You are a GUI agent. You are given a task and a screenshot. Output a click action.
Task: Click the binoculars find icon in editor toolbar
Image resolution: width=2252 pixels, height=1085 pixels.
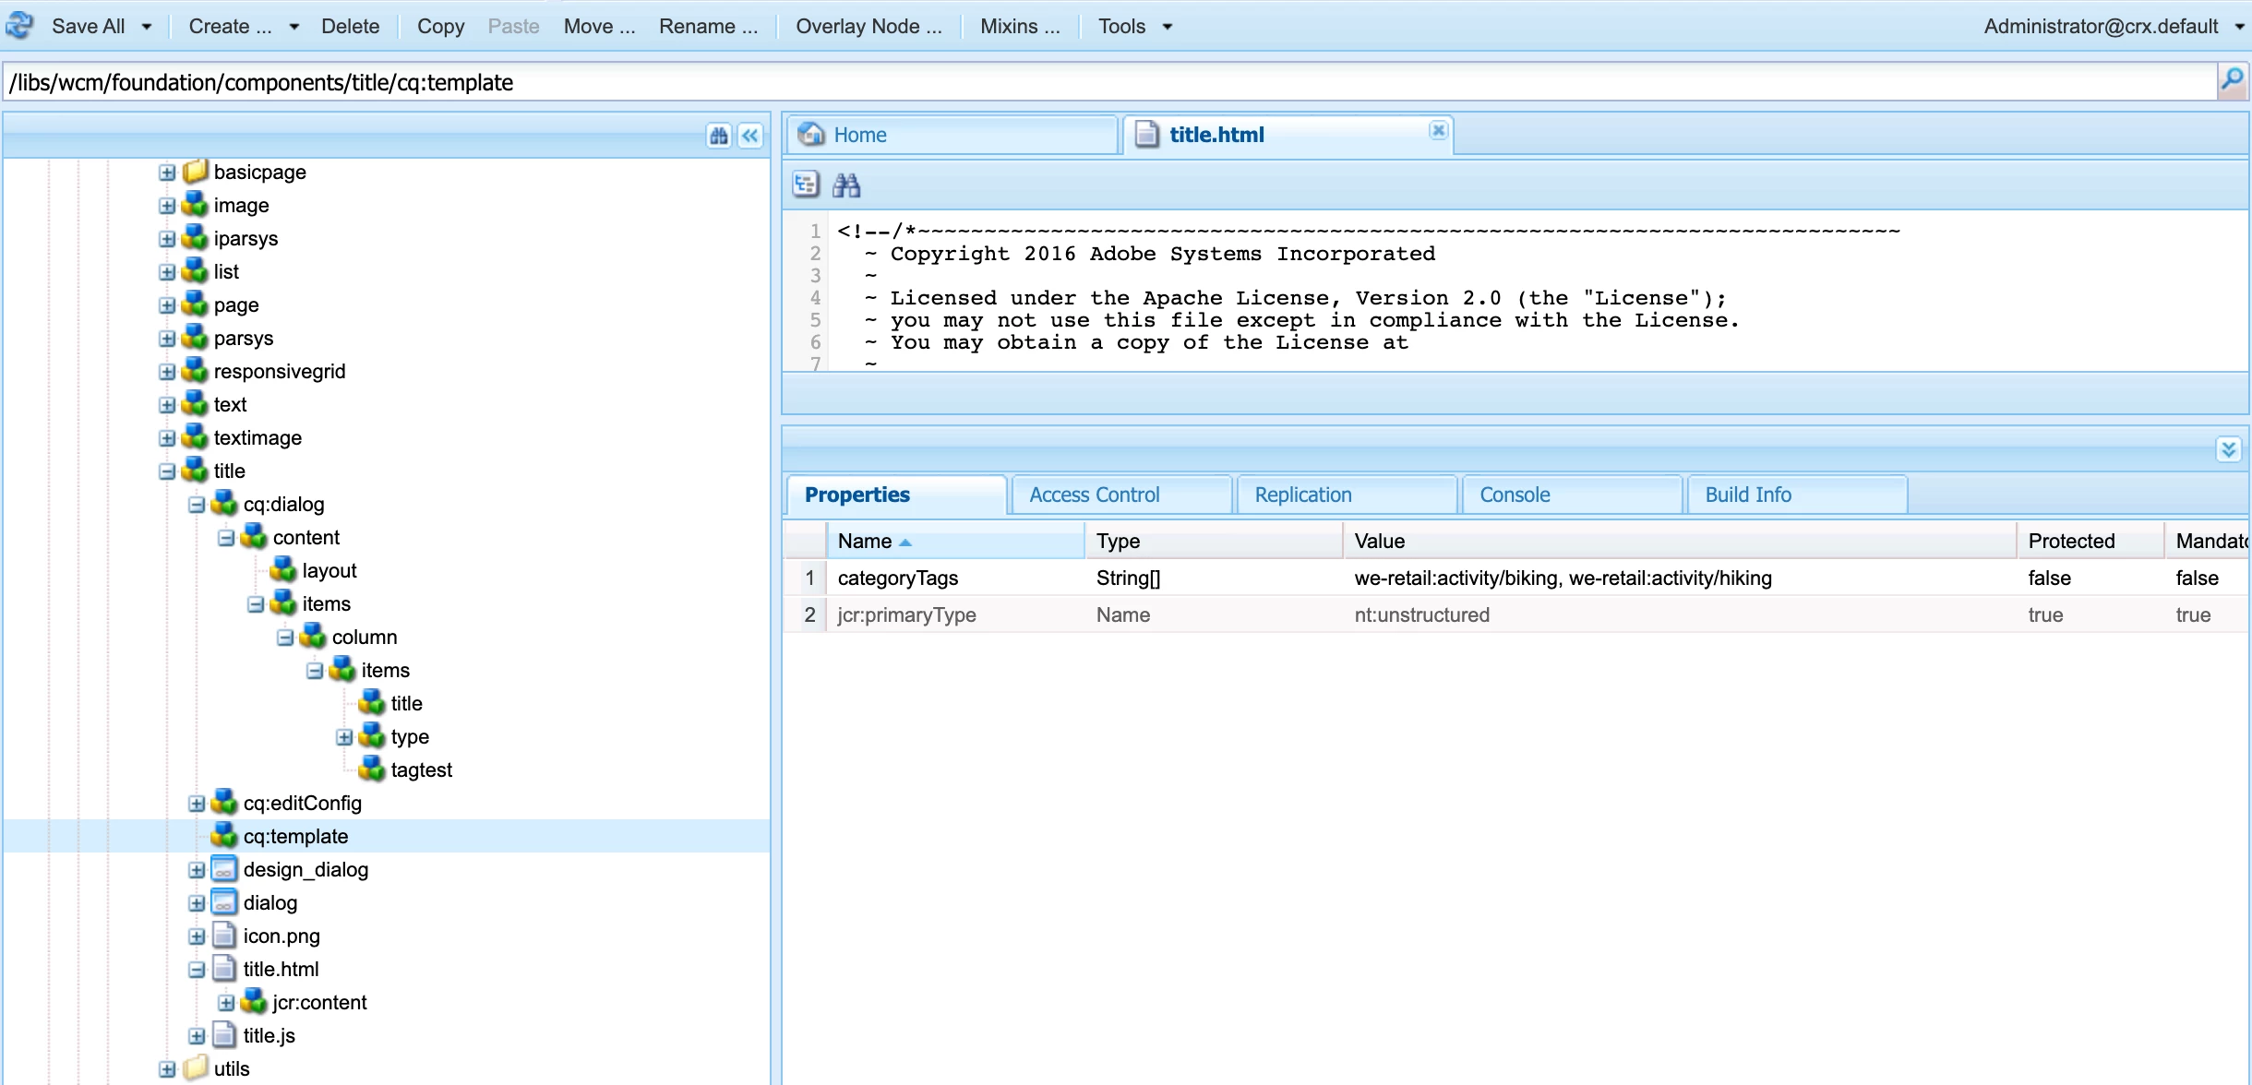[846, 185]
